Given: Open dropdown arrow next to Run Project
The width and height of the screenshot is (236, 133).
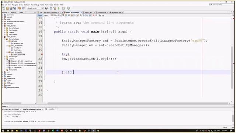Looking at the screenshot, I should [x=61, y=8].
